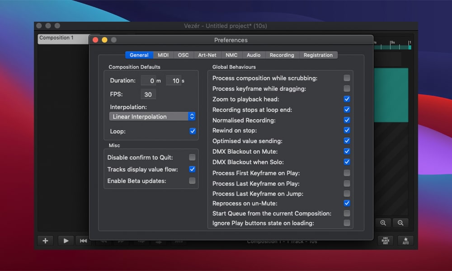Open the Linear Interpolation dropdown
452x271 pixels.
152,117
